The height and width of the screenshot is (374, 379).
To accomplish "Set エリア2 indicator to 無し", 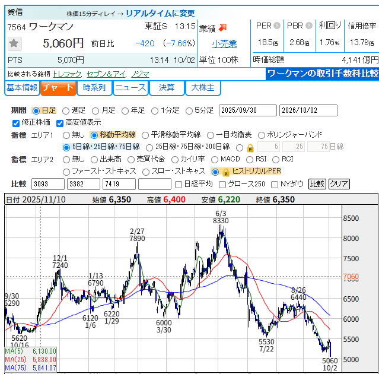I will pos(66,160).
